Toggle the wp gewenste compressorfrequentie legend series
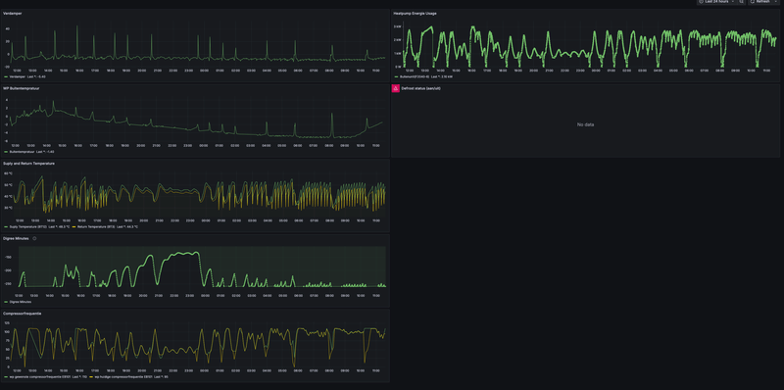 click(x=39, y=376)
